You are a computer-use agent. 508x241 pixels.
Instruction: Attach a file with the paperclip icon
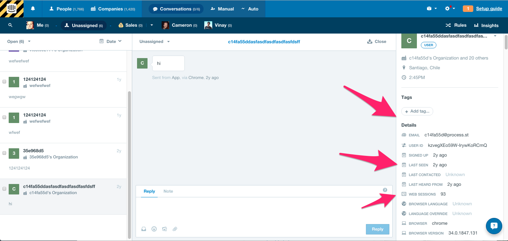tap(175, 229)
